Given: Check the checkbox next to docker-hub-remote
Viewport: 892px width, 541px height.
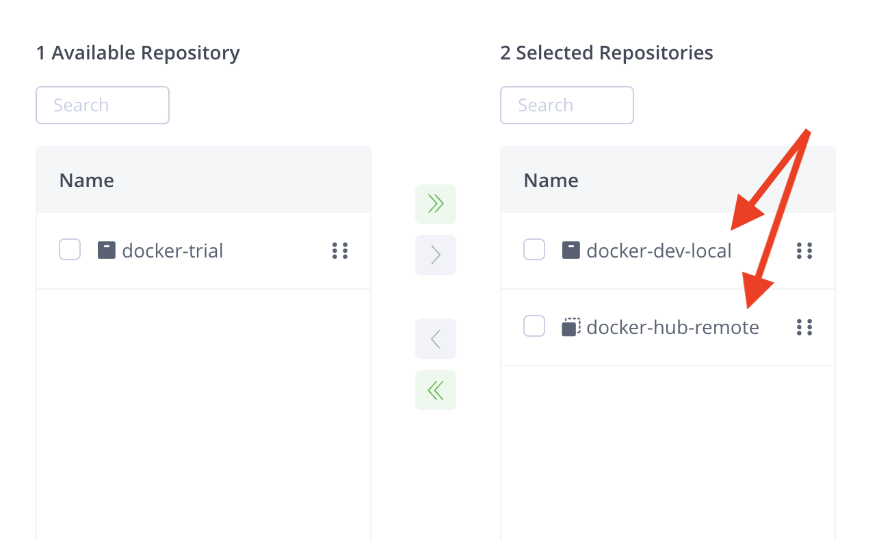Looking at the screenshot, I should [534, 326].
